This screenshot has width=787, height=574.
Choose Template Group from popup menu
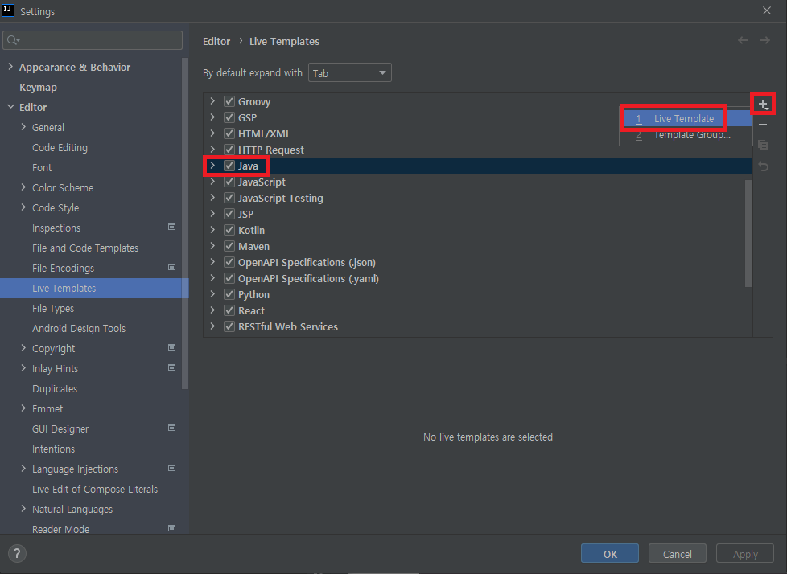[x=686, y=135]
